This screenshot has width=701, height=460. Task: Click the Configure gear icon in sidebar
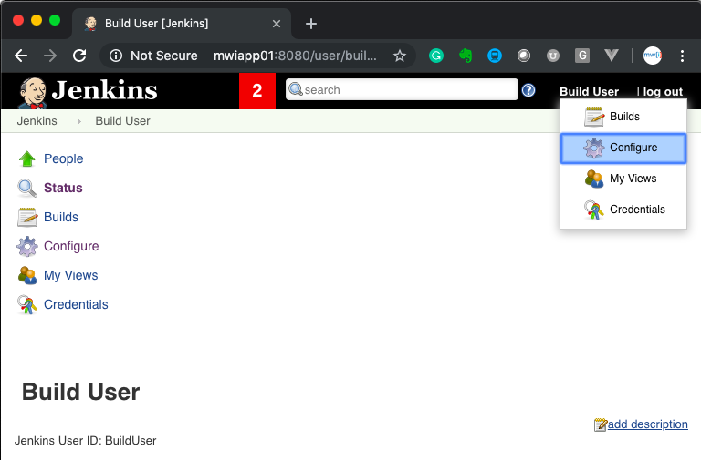[27, 246]
